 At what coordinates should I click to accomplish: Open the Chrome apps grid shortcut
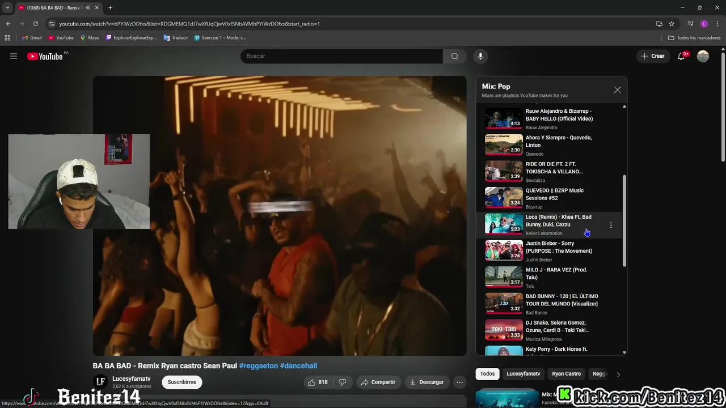pyautogui.click(x=7, y=38)
